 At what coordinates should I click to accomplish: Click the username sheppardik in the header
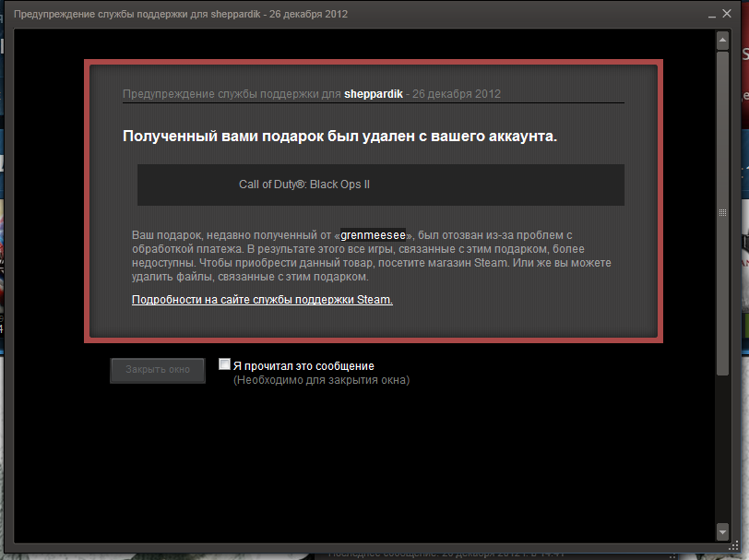coord(374,94)
